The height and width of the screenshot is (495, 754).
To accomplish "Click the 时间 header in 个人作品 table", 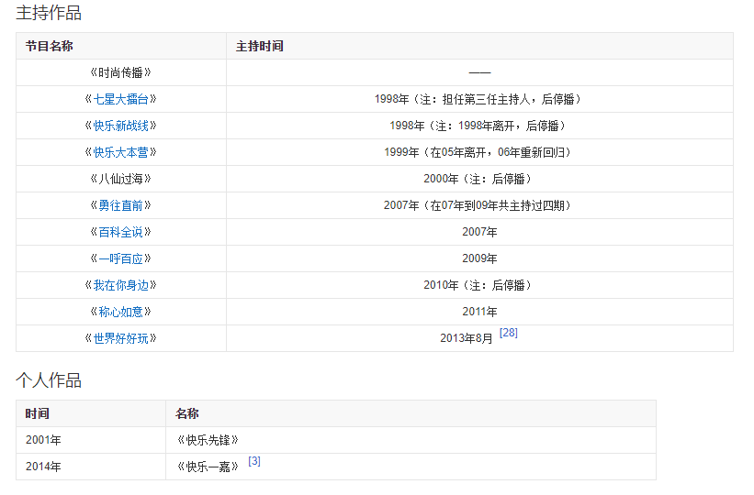I will pyautogui.click(x=37, y=413).
